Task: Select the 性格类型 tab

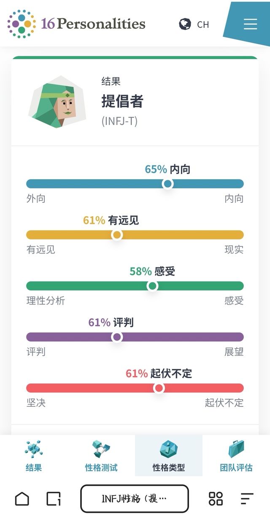Action: [x=168, y=456]
